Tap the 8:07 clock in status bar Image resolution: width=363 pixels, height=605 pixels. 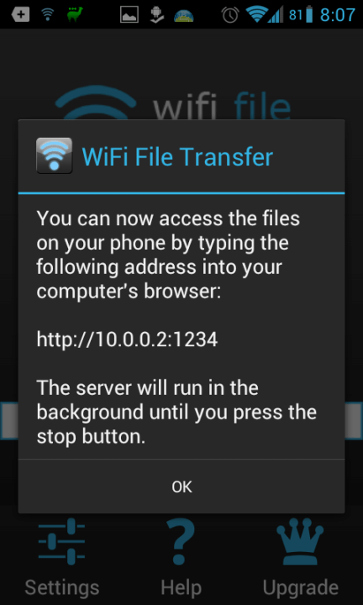[338, 14]
